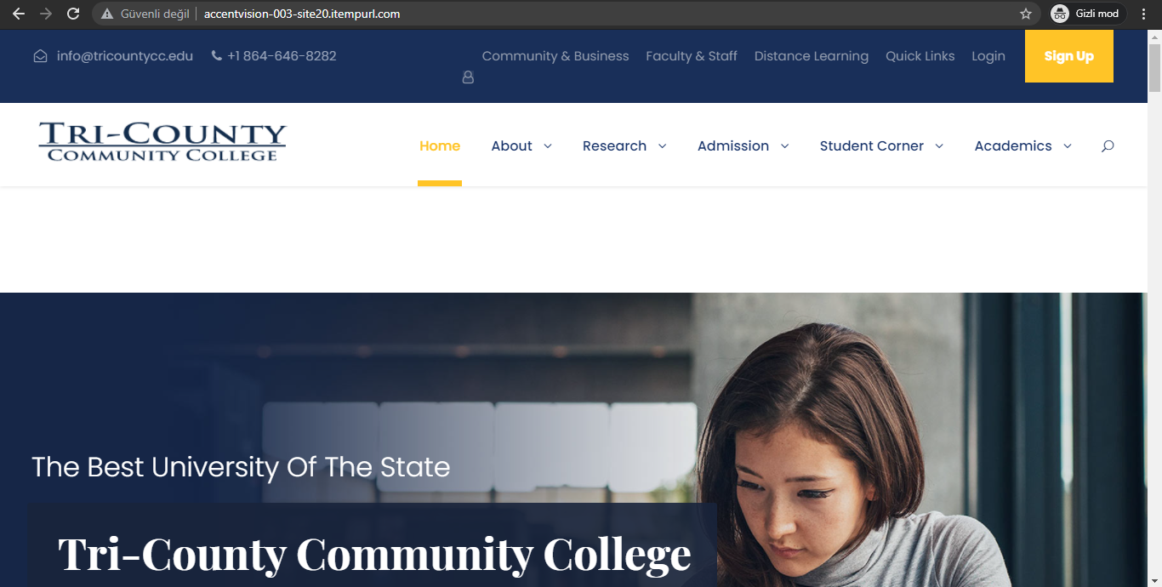Click the user profile icon in the top bar
1162x587 pixels.
468,77
